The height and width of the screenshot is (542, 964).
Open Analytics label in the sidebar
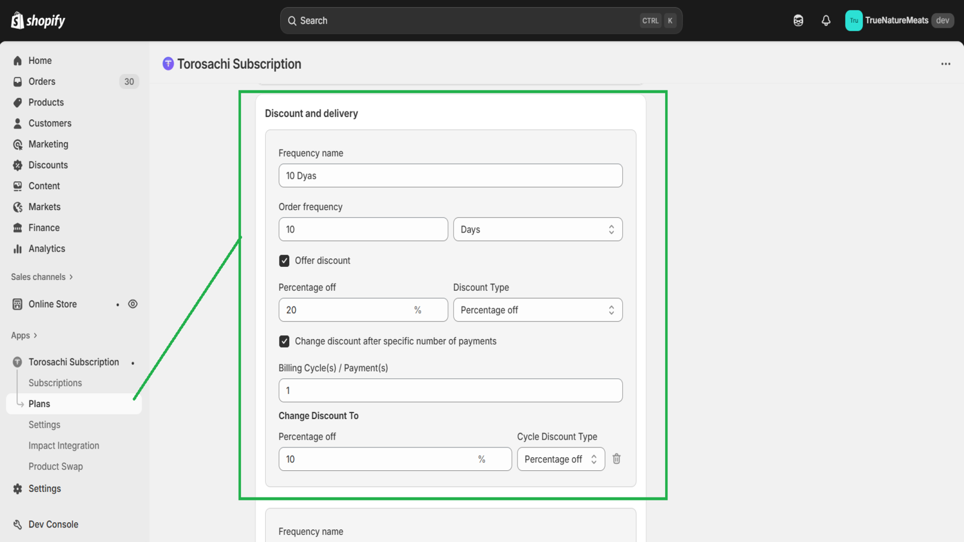(46, 249)
